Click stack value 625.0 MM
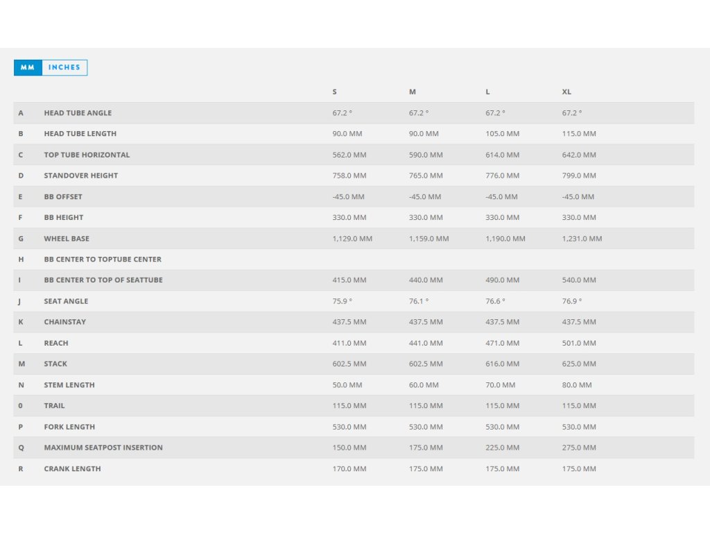This screenshot has width=710, height=533. point(579,364)
